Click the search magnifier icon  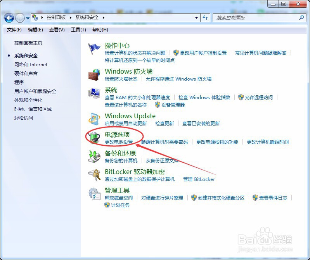coord(301,18)
